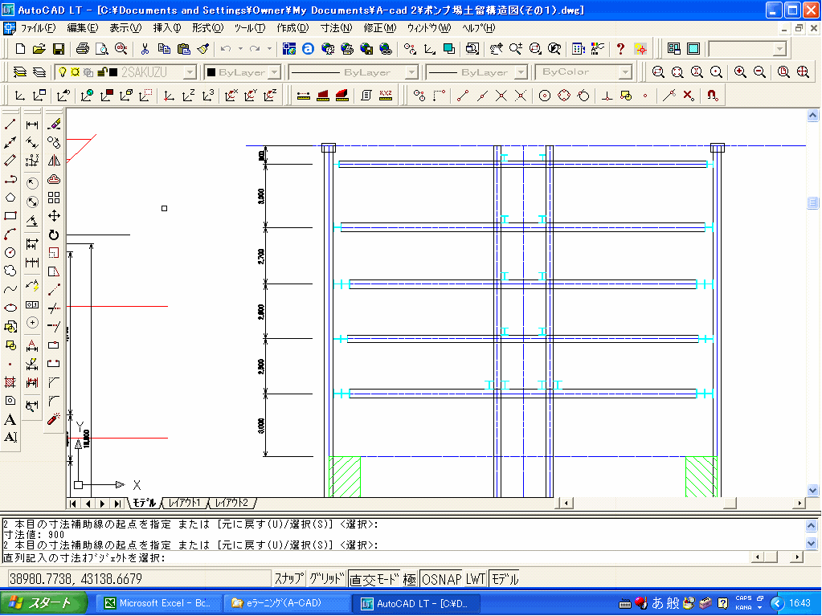Open the ByLayer color dropdown
The height and width of the screenshot is (616, 822).
276,71
